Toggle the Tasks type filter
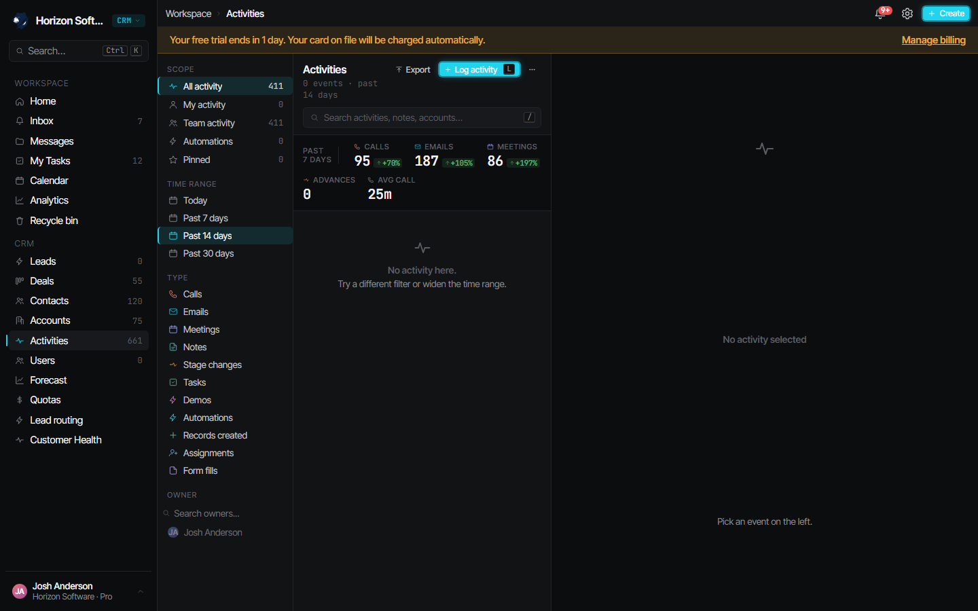 point(225,382)
